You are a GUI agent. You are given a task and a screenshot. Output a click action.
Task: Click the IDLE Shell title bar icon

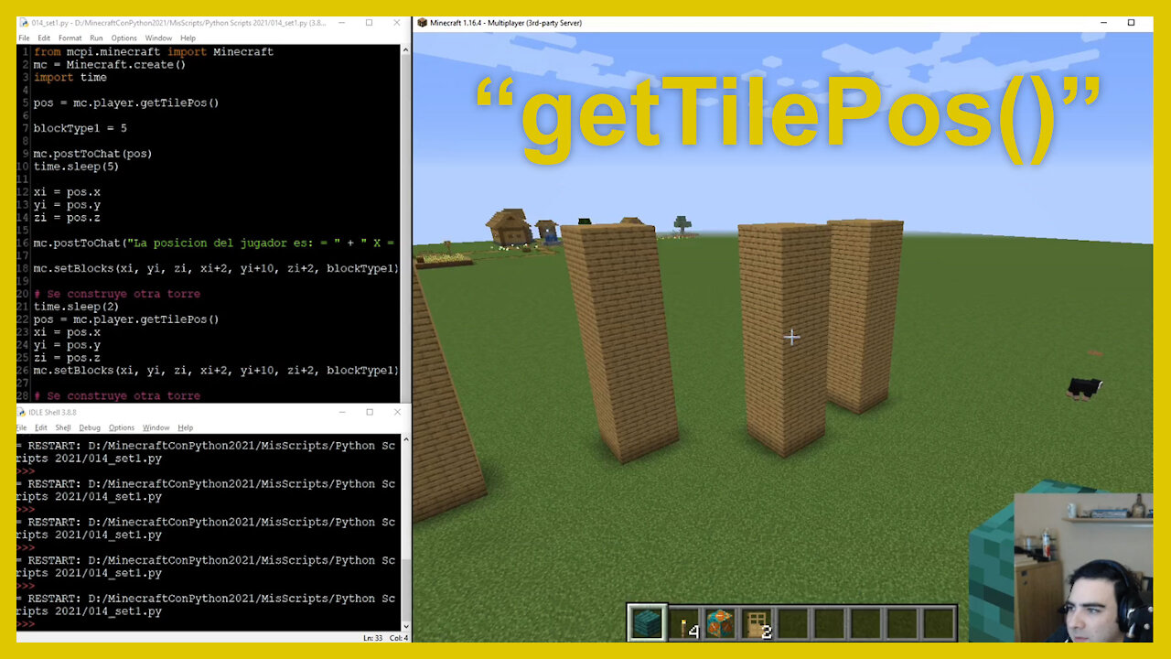[x=23, y=413]
